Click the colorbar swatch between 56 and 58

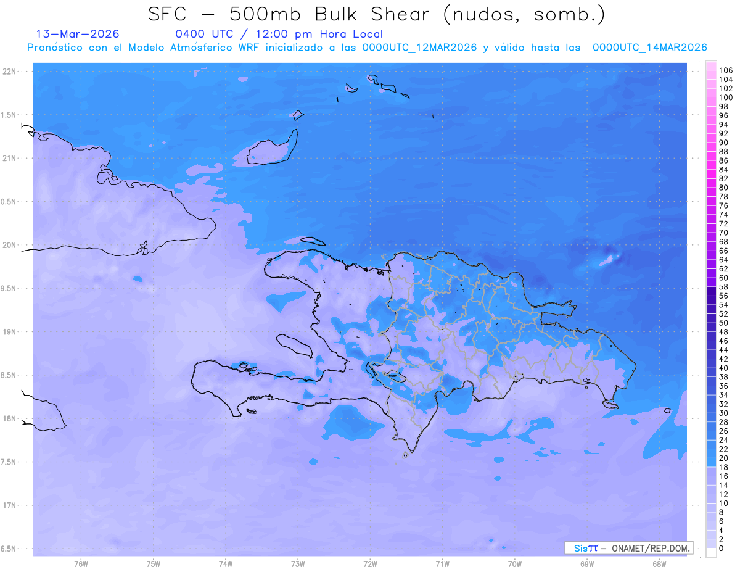coord(711,291)
